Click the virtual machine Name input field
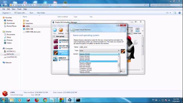This screenshot has height=103, width=183. click(x=102, y=47)
